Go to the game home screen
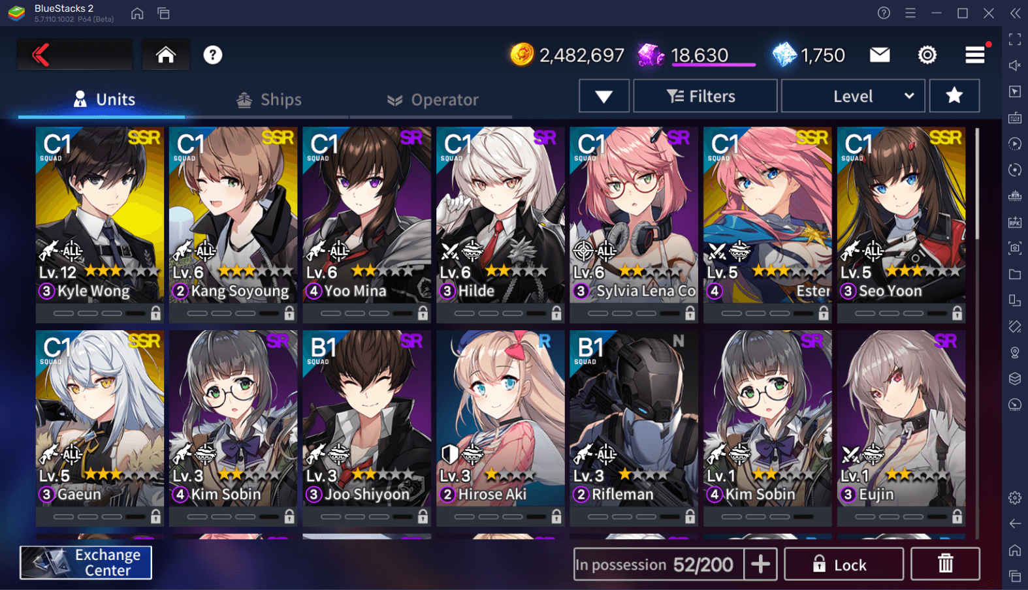Viewport: 1028px width, 590px height. click(166, 55)
